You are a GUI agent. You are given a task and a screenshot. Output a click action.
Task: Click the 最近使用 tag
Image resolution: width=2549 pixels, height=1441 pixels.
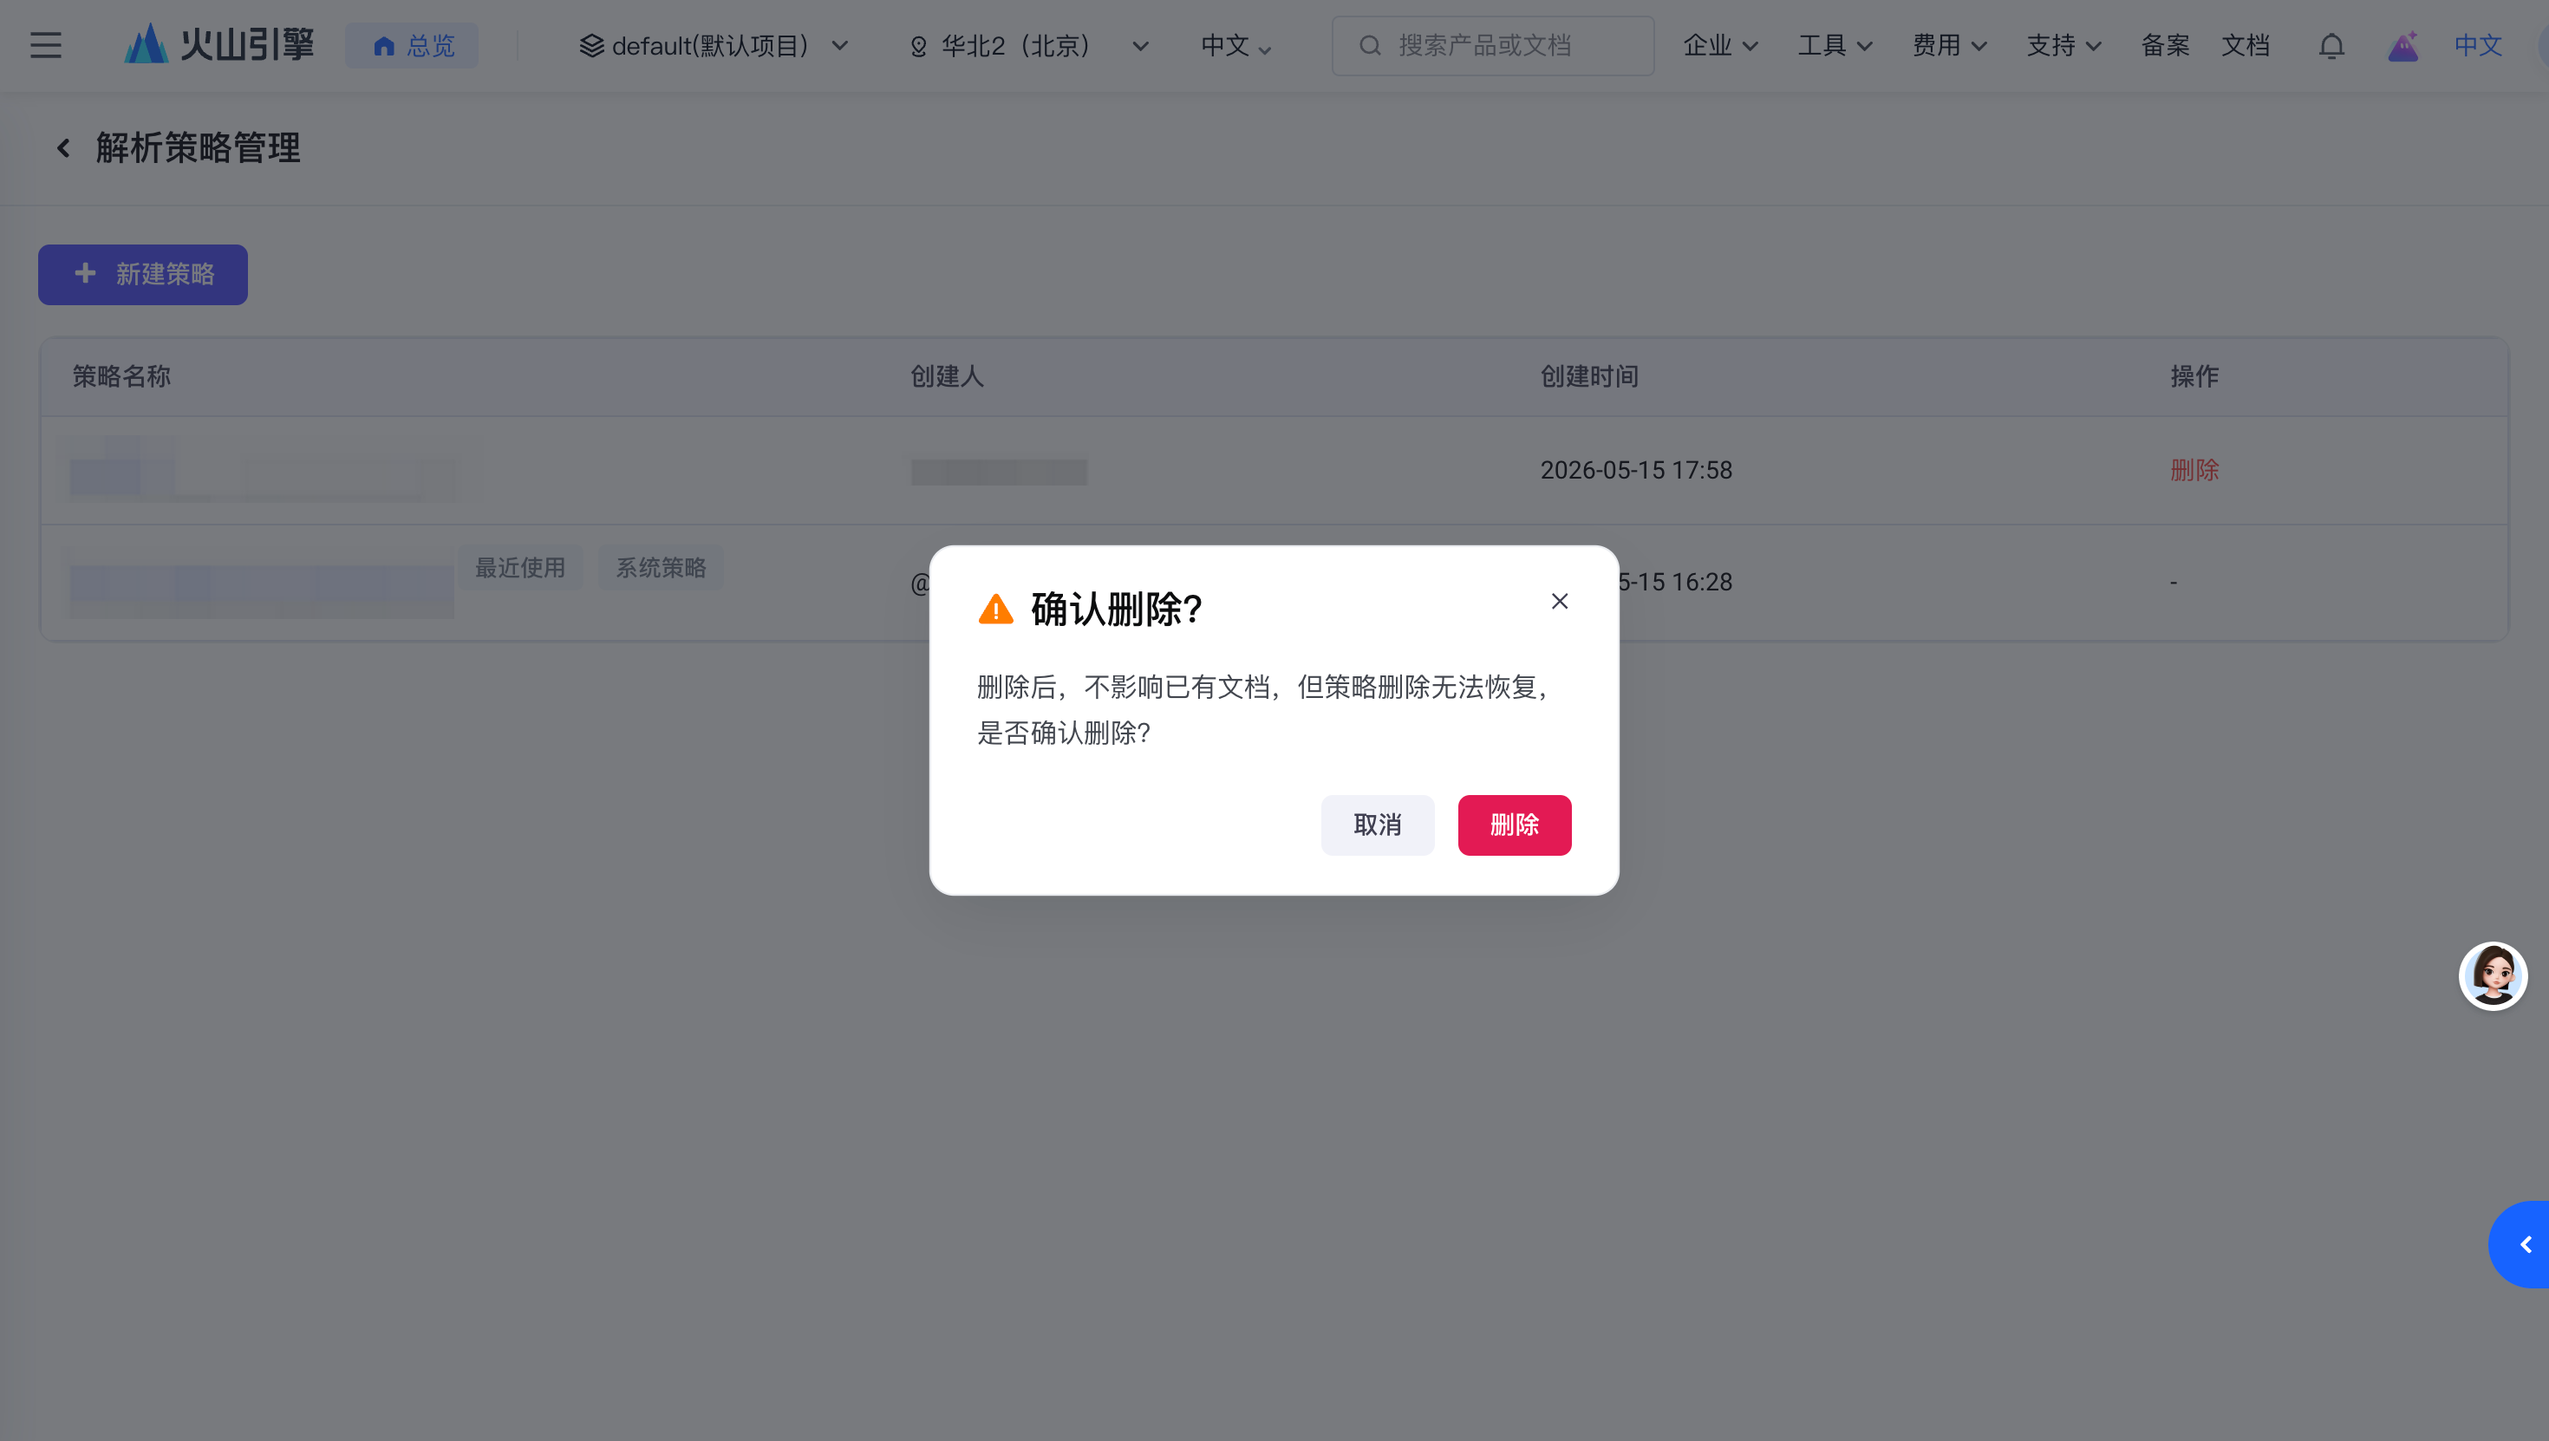click(x=519, y=568)
